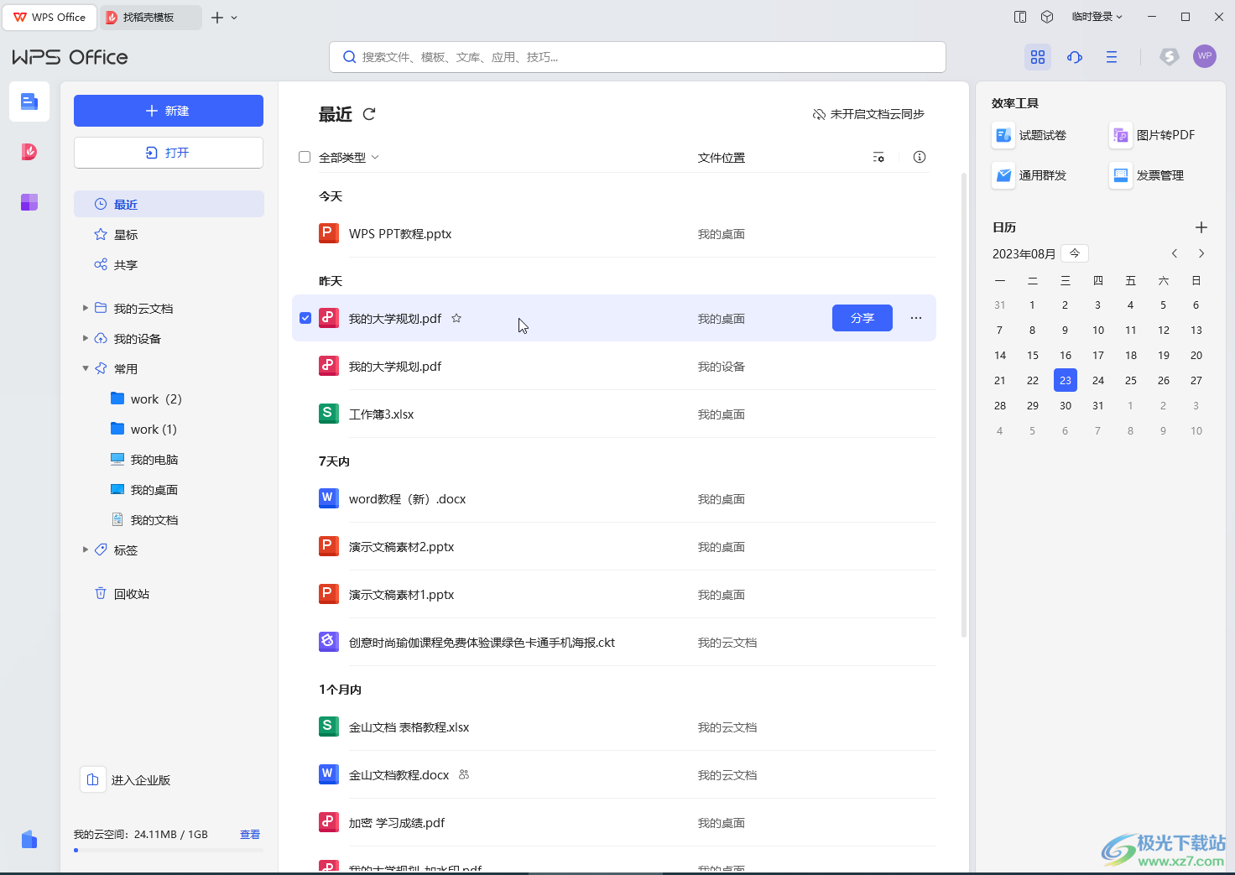The image size is (1235, 875).
Task: Add a new tab with plus icon
Action: tap(217, 18)
